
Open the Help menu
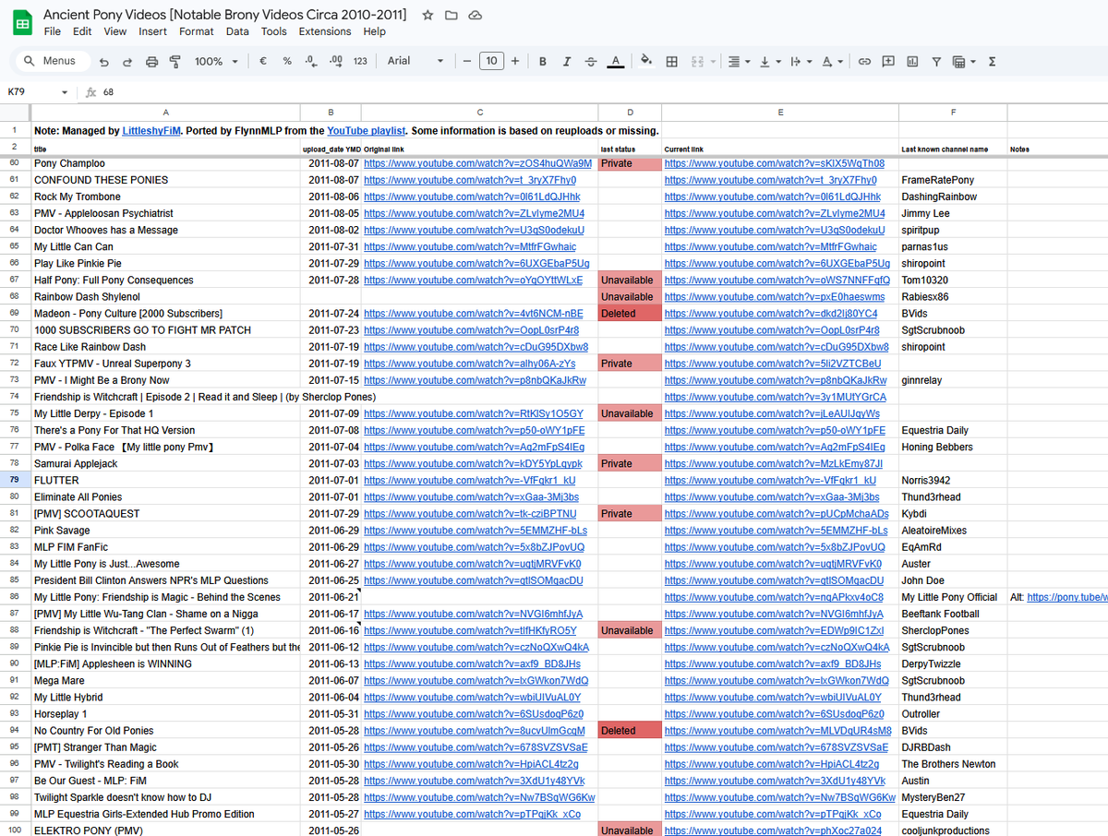(374, 31)
